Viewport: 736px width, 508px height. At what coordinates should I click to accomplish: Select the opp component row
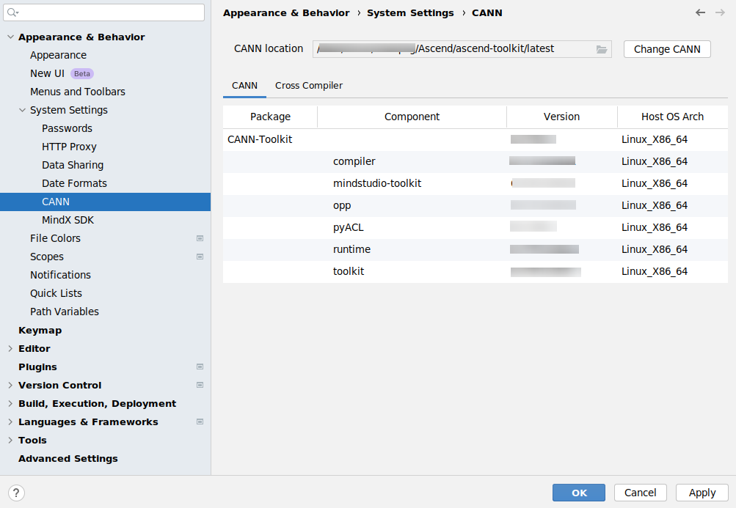coord(475,205)
